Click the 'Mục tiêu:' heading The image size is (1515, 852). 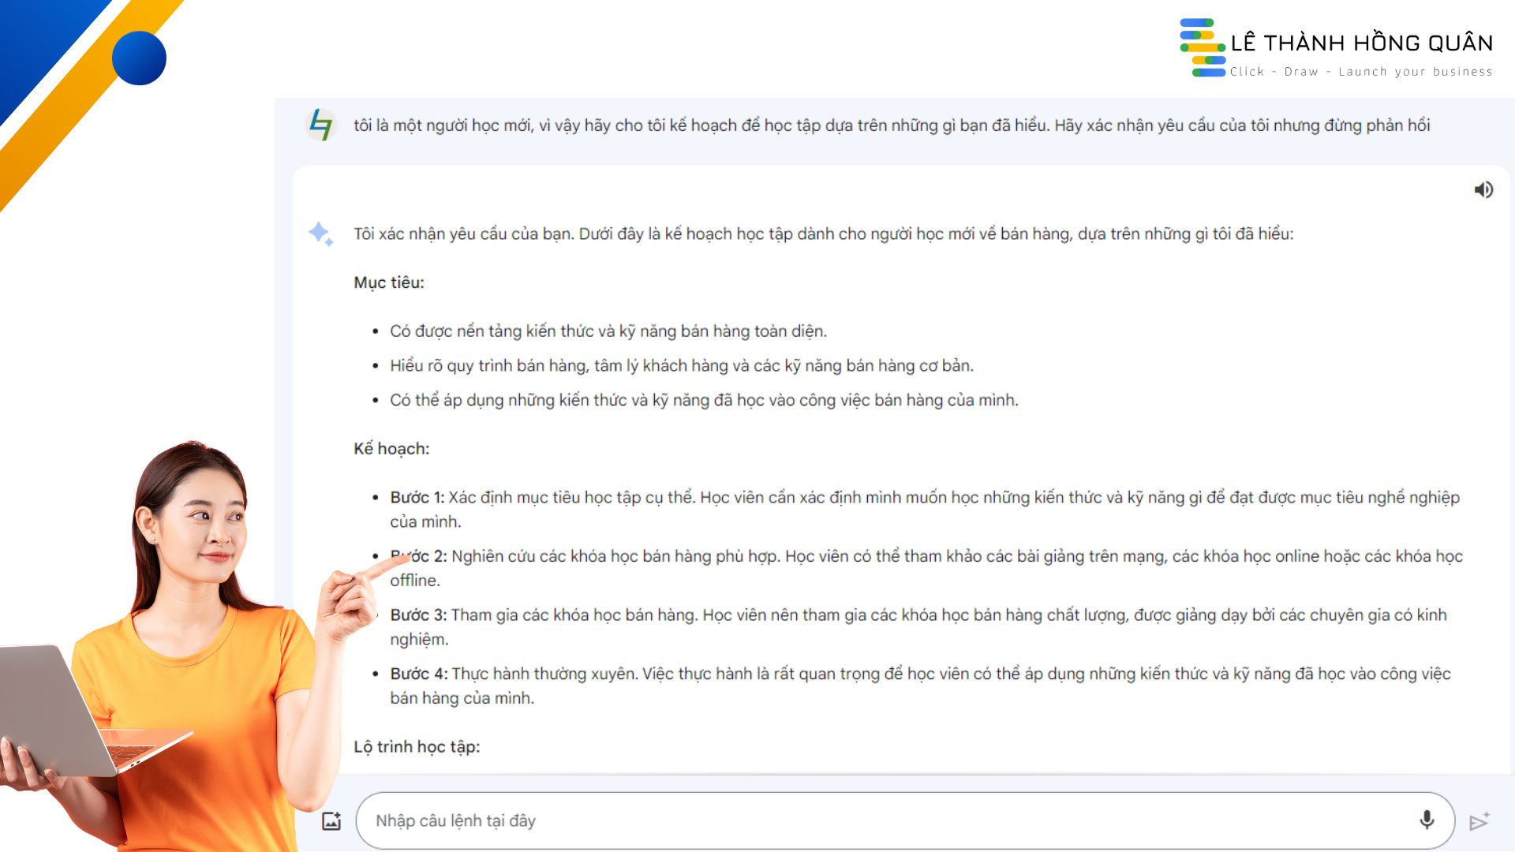(x=389, y=282)
